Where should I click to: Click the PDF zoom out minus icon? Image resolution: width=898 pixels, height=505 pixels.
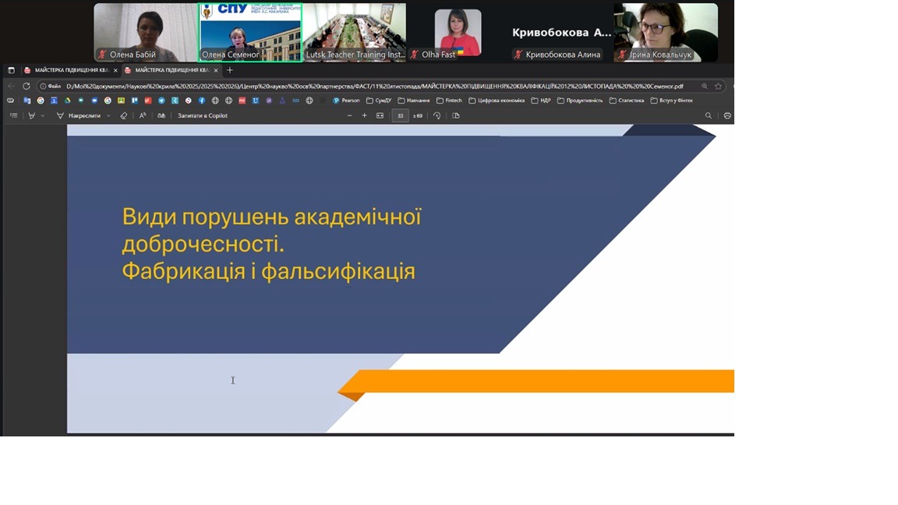[349, 115]
